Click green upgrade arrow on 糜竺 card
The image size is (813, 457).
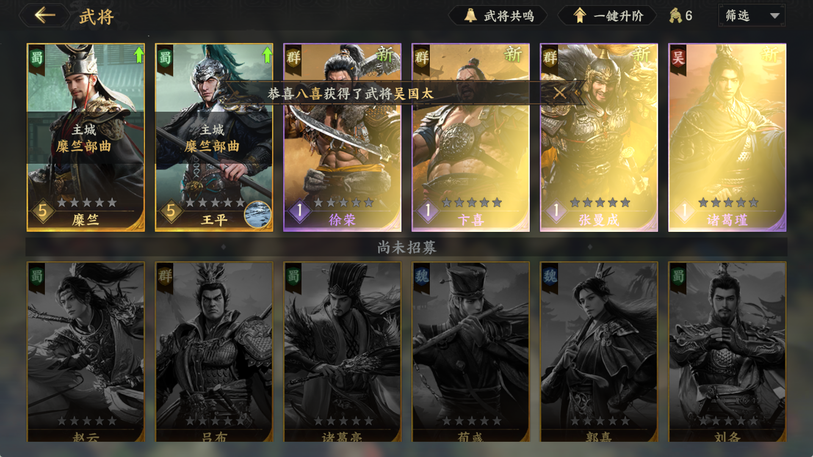(138, 55)
